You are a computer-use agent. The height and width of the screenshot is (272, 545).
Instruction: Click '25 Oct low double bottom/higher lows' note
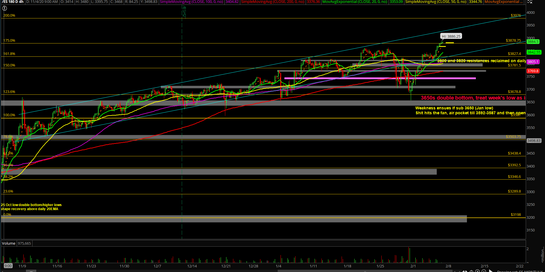pos(31,205)
